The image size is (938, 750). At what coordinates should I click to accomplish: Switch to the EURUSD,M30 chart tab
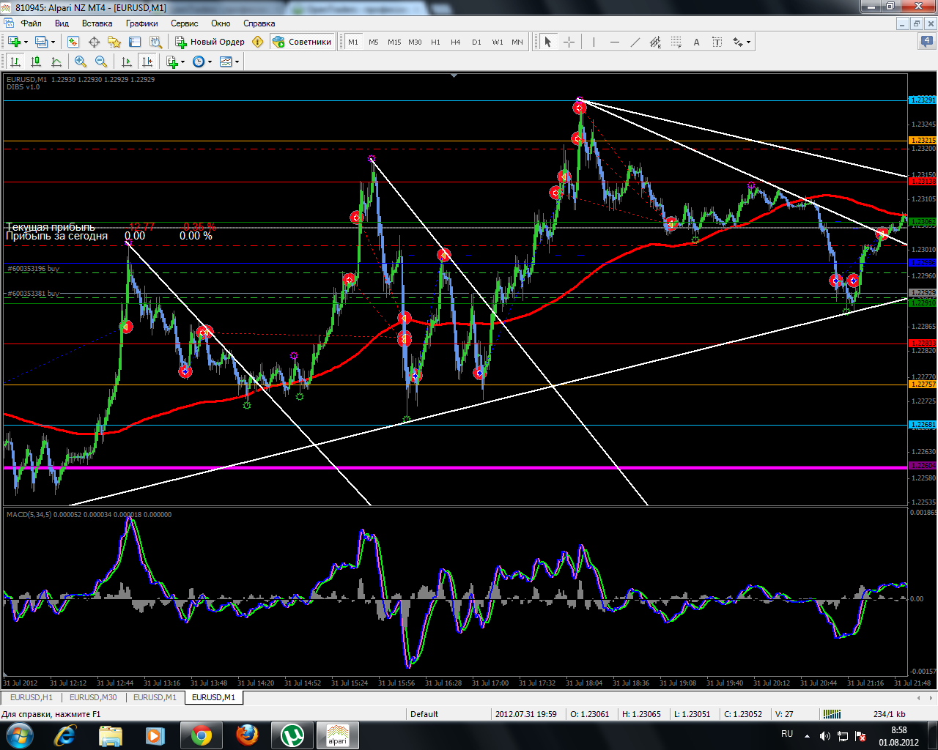93,697
